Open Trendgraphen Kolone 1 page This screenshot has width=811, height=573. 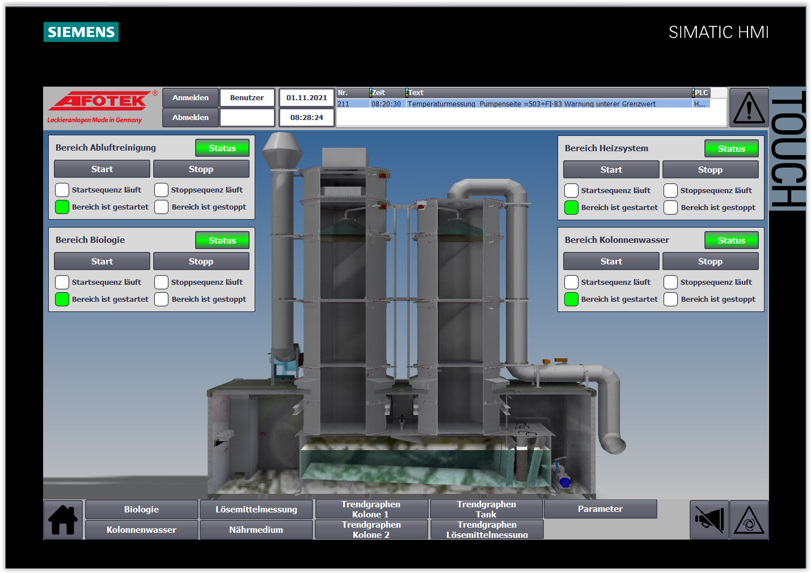coord(371,509)
